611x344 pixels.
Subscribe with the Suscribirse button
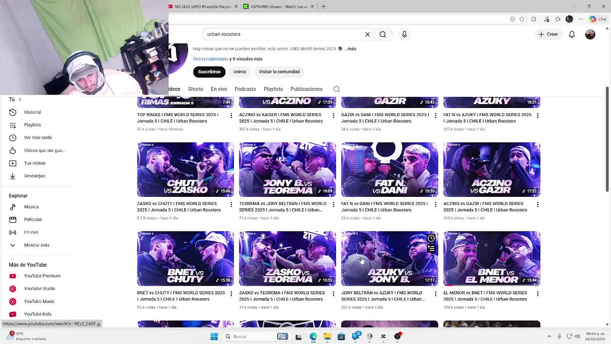tap(209, 72)
